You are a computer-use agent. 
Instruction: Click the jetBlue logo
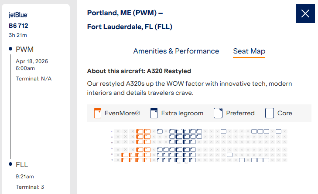pos(18,15)
